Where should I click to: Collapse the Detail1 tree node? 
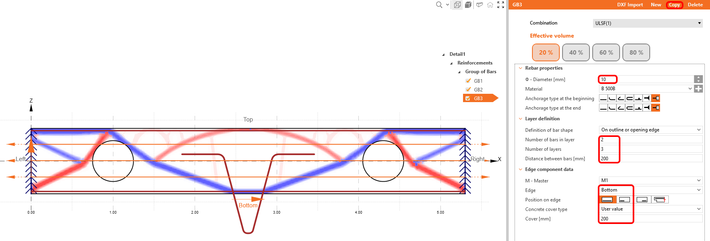443,55
